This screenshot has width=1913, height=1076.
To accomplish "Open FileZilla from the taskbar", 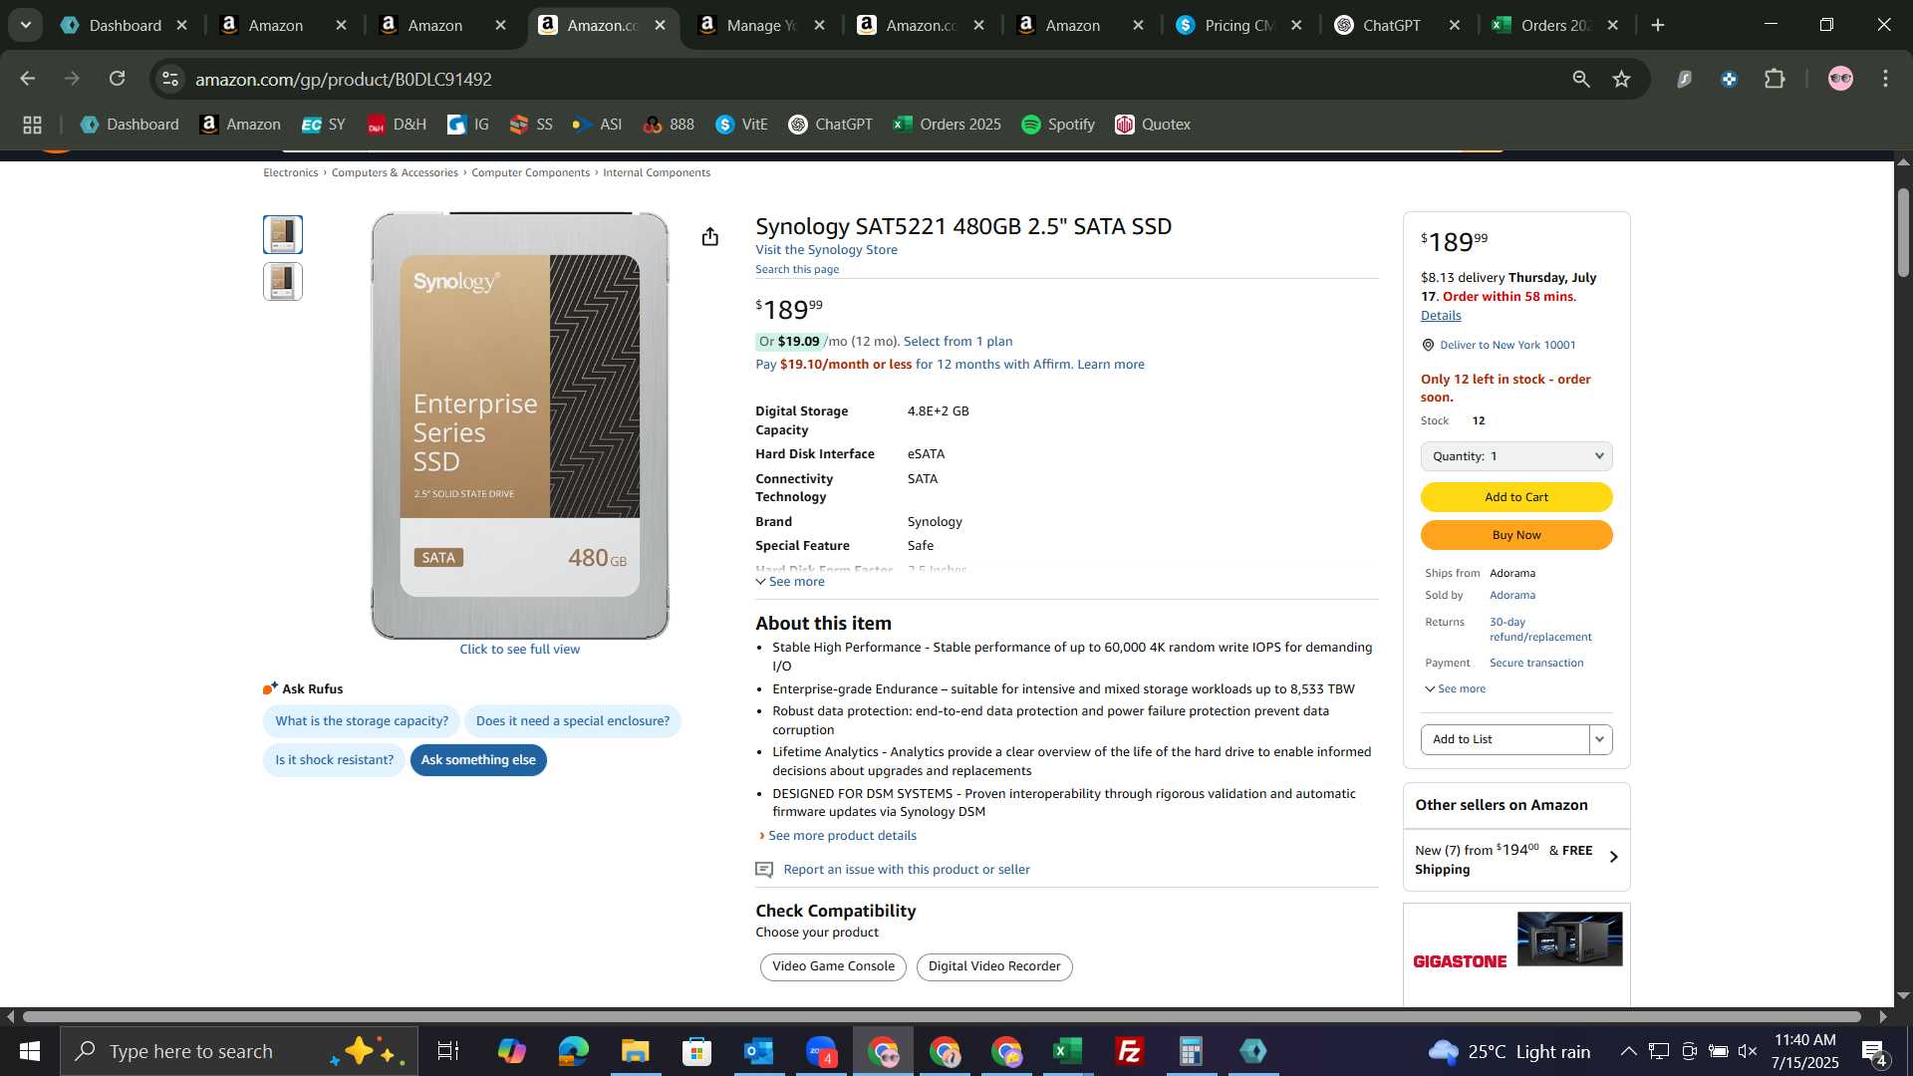I will [1130, 1051].
